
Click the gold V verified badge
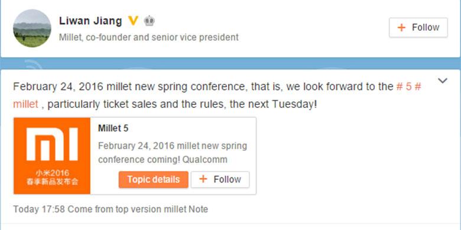point(133,21)
